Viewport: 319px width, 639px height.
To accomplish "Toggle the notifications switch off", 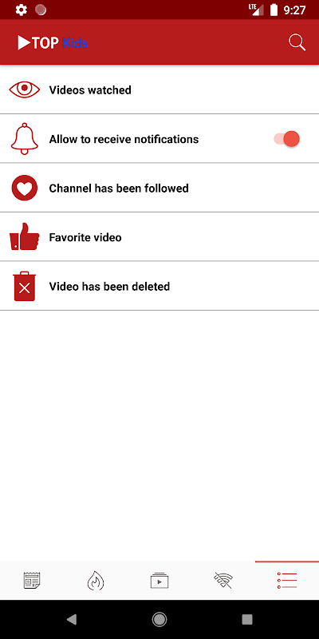I will click(287, 139).
